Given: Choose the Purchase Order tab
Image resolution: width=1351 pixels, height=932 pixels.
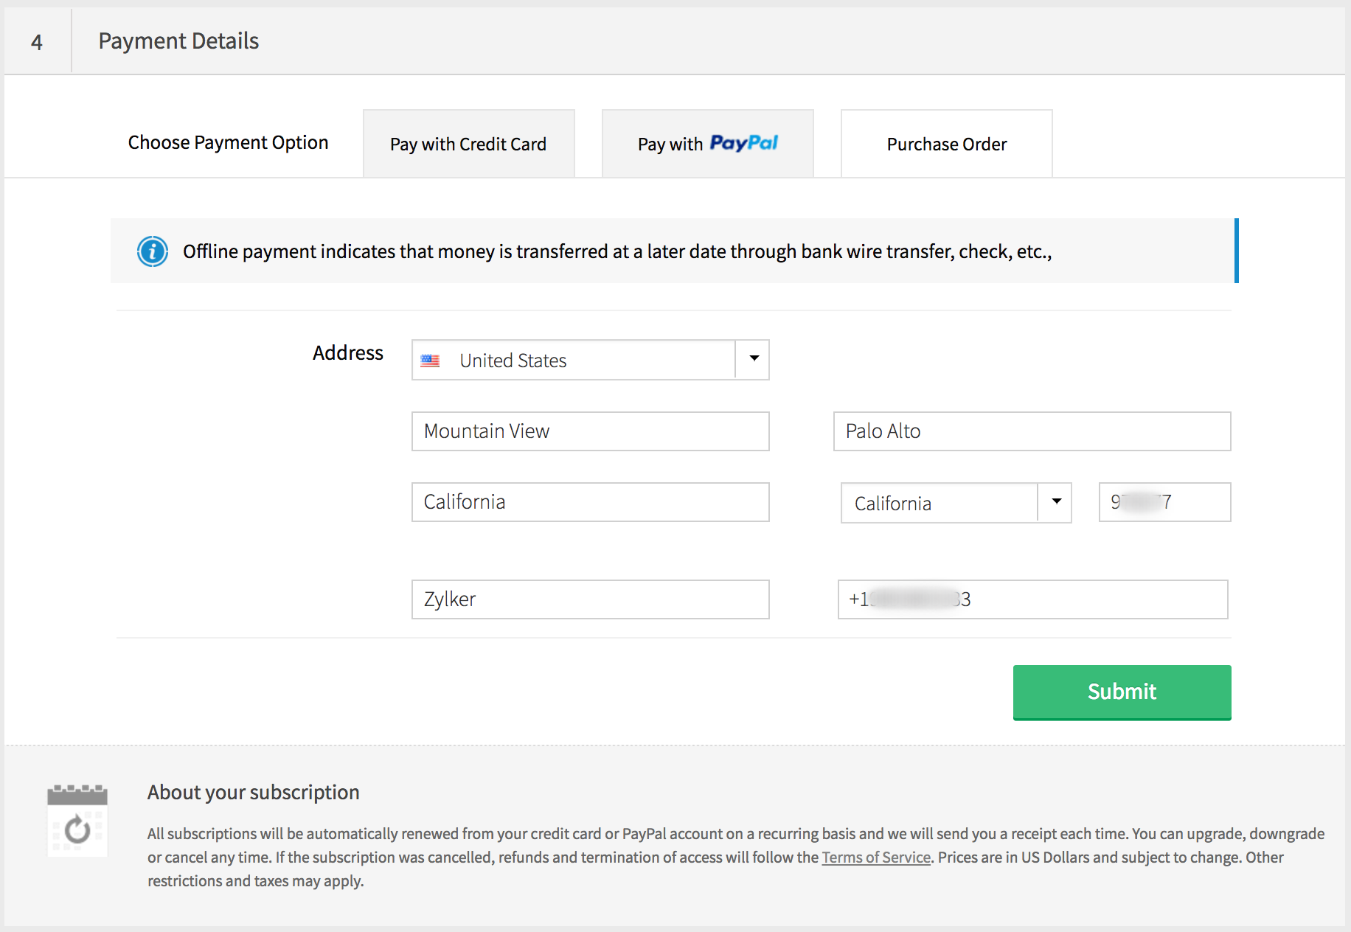Looking at the screenshot, I should tap(946, 144).
